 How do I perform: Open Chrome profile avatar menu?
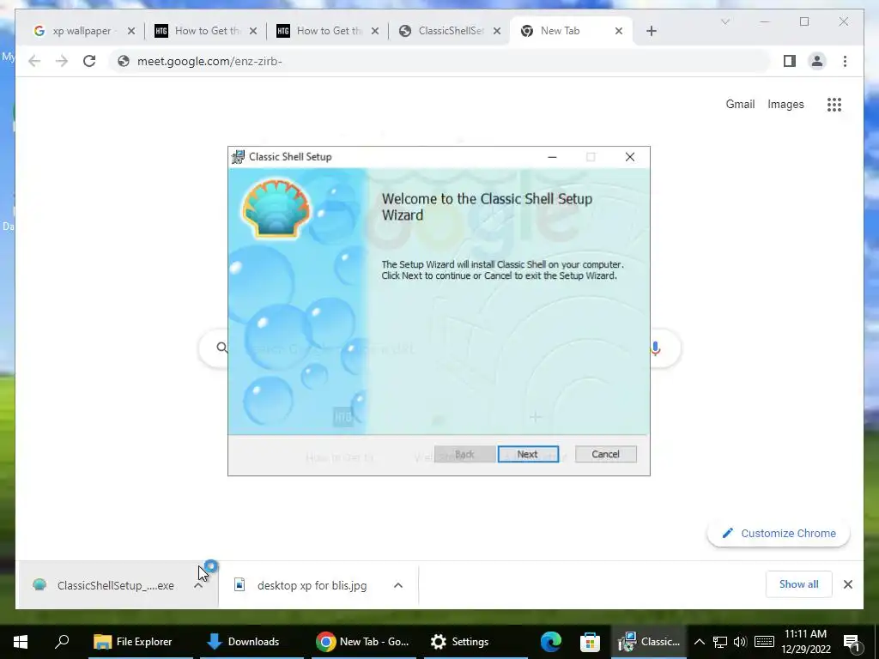tap(817, 61)
